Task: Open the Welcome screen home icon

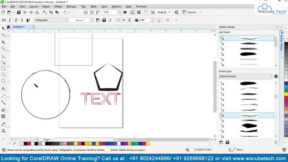Action: pyautogui.click(x=8, y=27)
